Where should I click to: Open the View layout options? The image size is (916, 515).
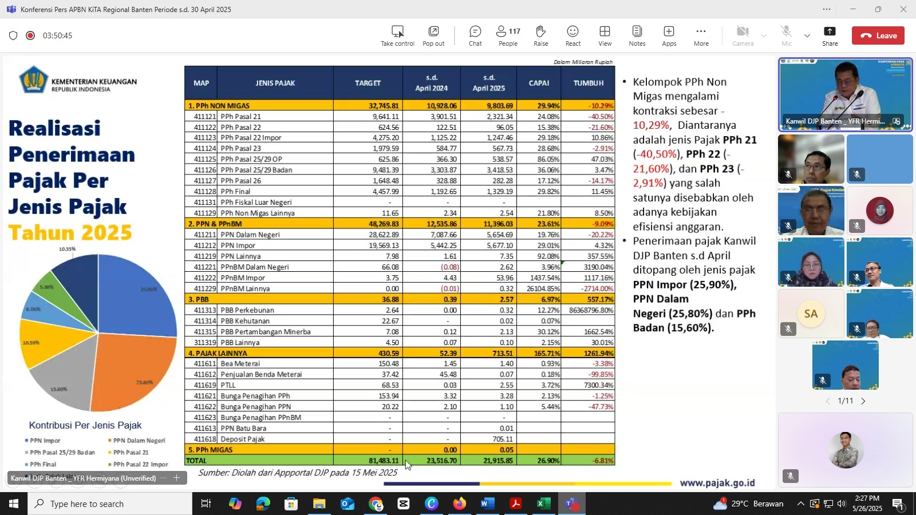pyautogui.click(x=605, y=35)
